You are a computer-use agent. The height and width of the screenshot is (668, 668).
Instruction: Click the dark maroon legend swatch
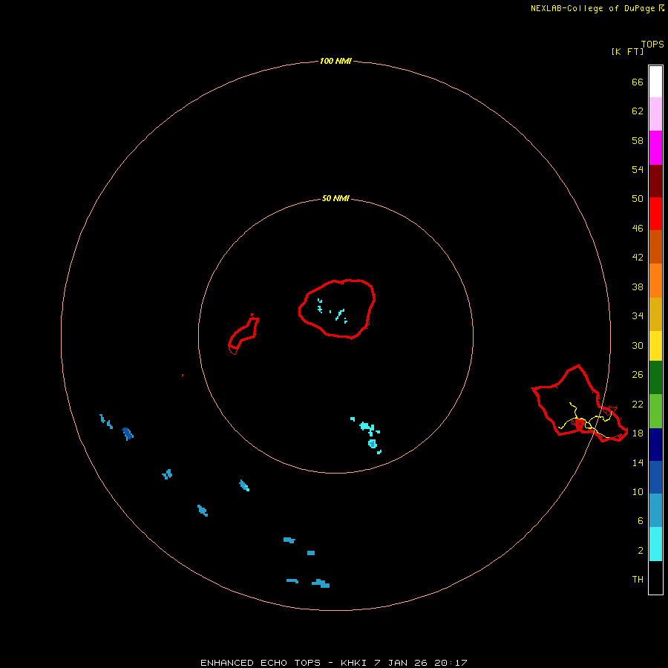click(x=655, y=180)
